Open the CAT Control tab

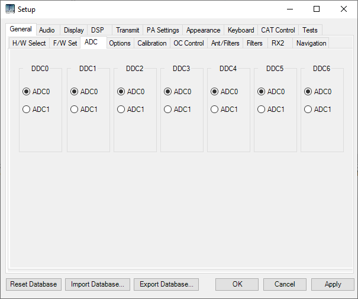(x=278, y=30)
